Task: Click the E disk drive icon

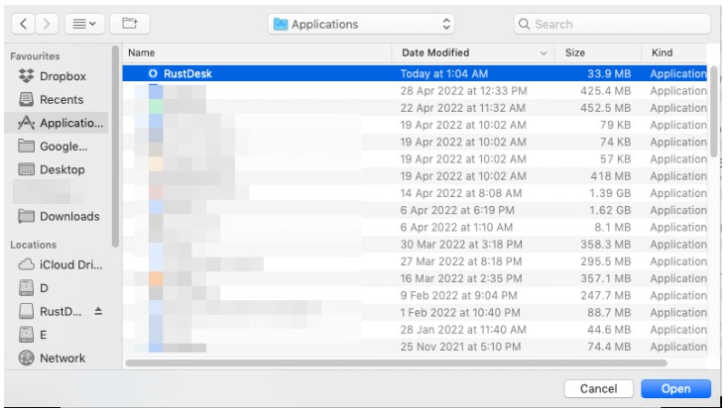Action: pyautogui.click(x=26, y=335)
